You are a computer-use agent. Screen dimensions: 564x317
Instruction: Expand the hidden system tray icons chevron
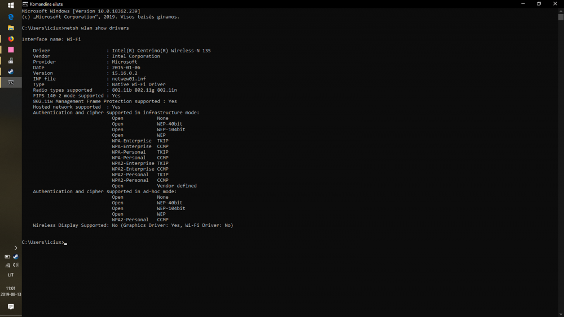click(15, 248)
